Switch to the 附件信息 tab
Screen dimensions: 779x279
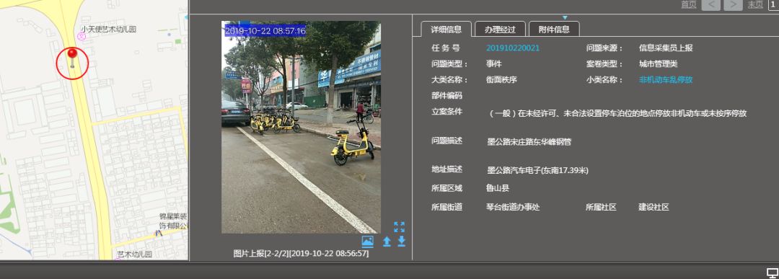[x=554, y=30]
